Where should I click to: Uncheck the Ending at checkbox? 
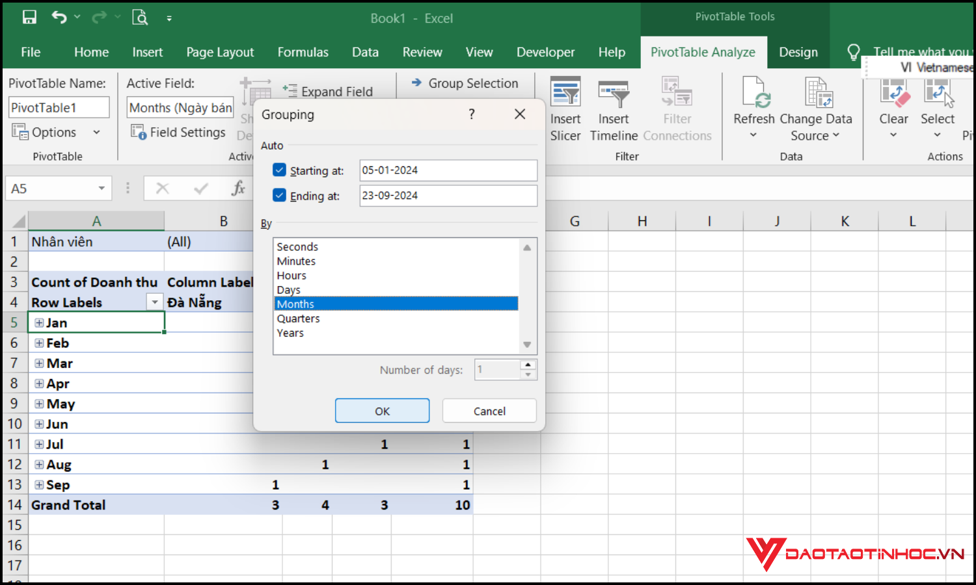[x=279, y=195]
